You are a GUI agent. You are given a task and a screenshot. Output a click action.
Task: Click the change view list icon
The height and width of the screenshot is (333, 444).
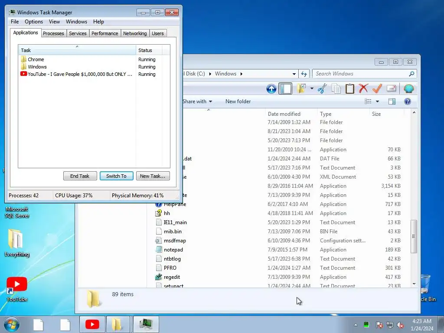tap(368, 101)
